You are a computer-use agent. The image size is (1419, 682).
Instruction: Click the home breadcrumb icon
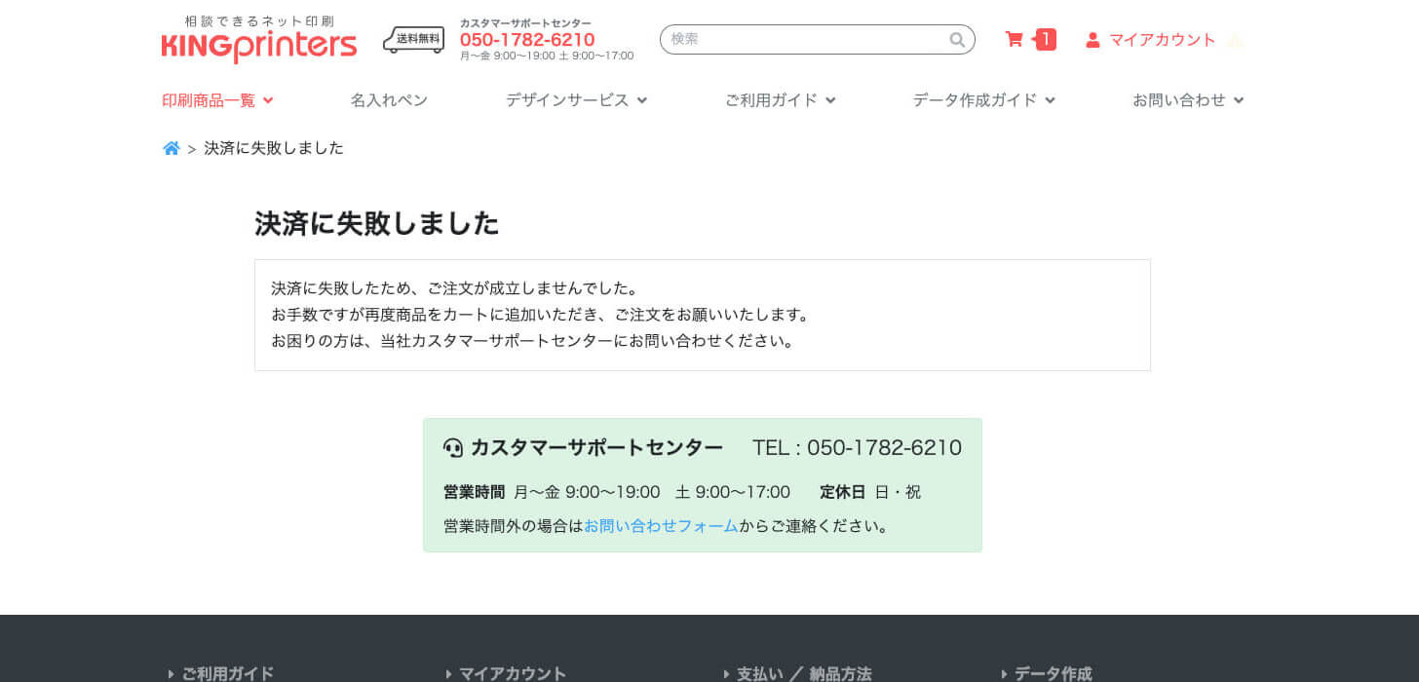172,147
